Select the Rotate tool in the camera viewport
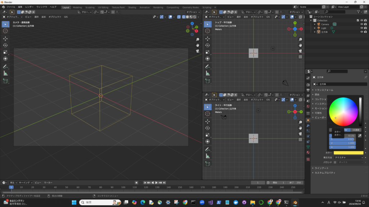This screenshot has height=207, width=369. 5,45
